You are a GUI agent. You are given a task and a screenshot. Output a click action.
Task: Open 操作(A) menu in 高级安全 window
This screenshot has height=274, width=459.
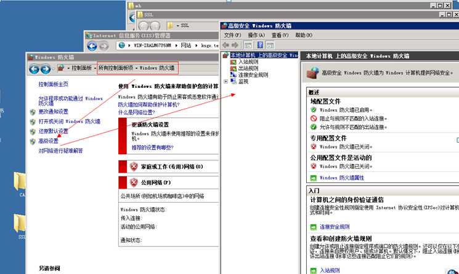256,35
